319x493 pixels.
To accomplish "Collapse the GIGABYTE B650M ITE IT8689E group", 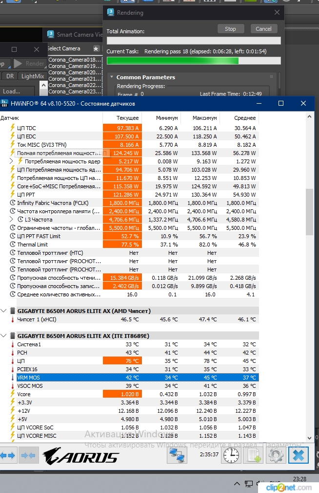I will click(3, 336).
